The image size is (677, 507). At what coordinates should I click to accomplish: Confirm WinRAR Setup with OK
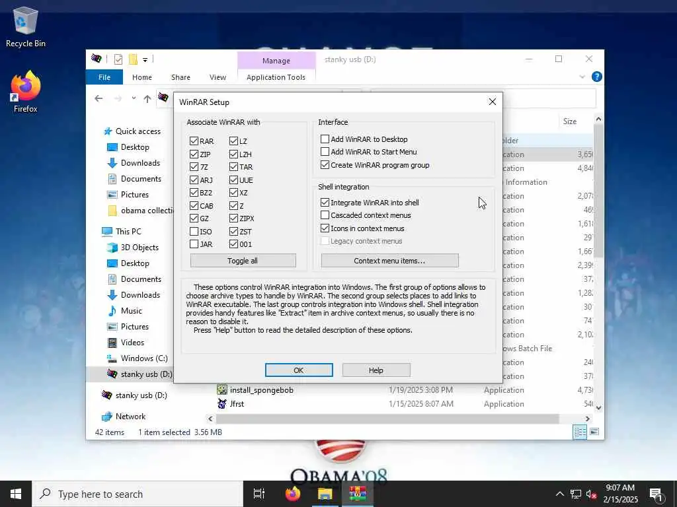pos(299,370)
